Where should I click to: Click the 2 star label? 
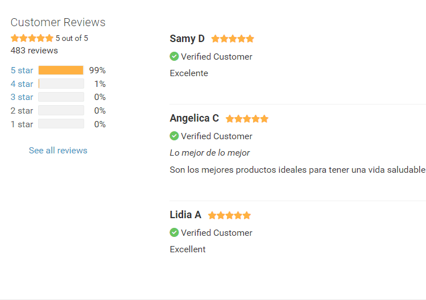pos(22,111)
